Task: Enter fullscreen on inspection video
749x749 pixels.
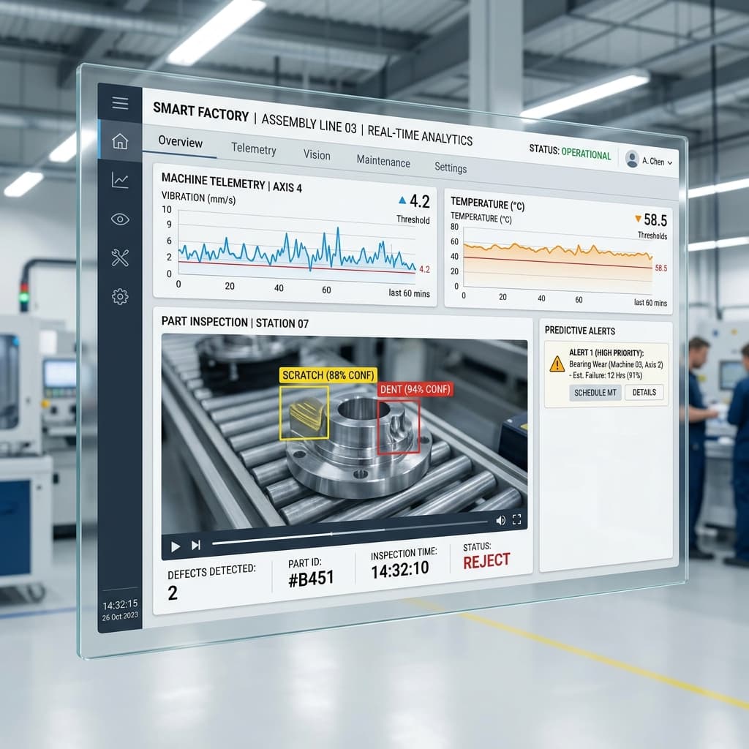Action: (x=517, y=519)
